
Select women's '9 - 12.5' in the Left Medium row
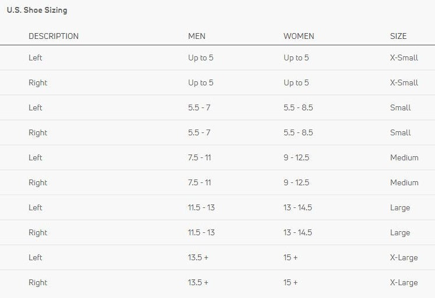click(x=296, y=157)
